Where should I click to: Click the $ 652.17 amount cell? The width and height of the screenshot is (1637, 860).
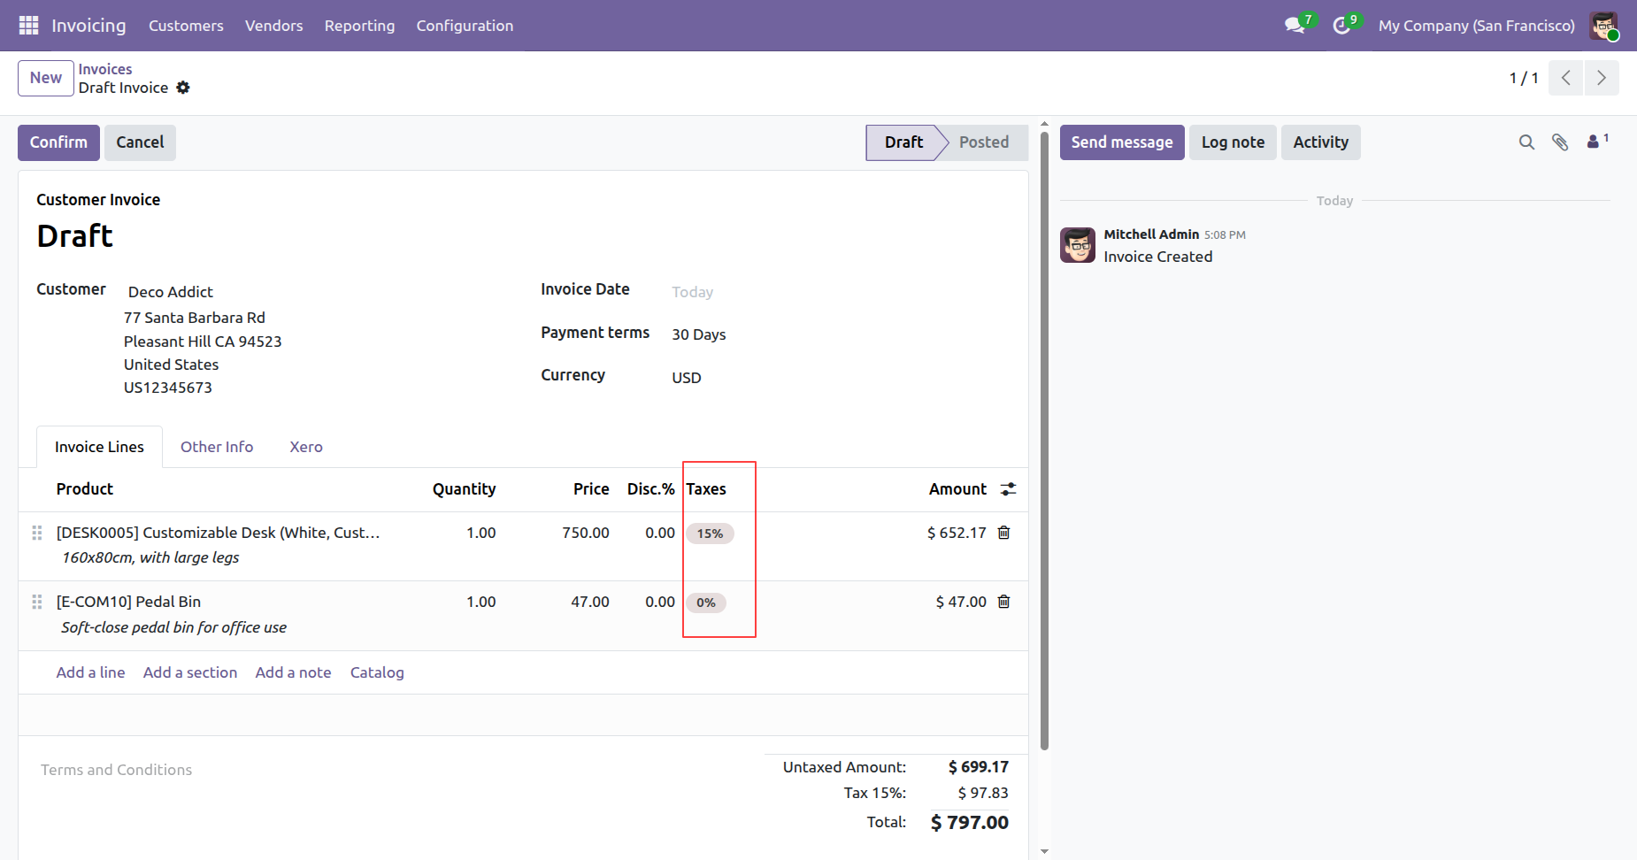(957, 533)
